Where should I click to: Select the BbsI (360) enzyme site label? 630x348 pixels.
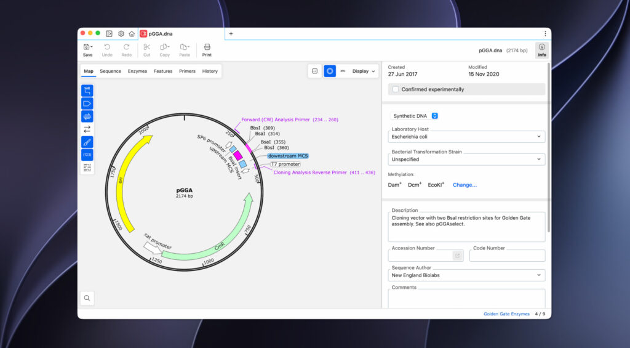coord(276,148)
